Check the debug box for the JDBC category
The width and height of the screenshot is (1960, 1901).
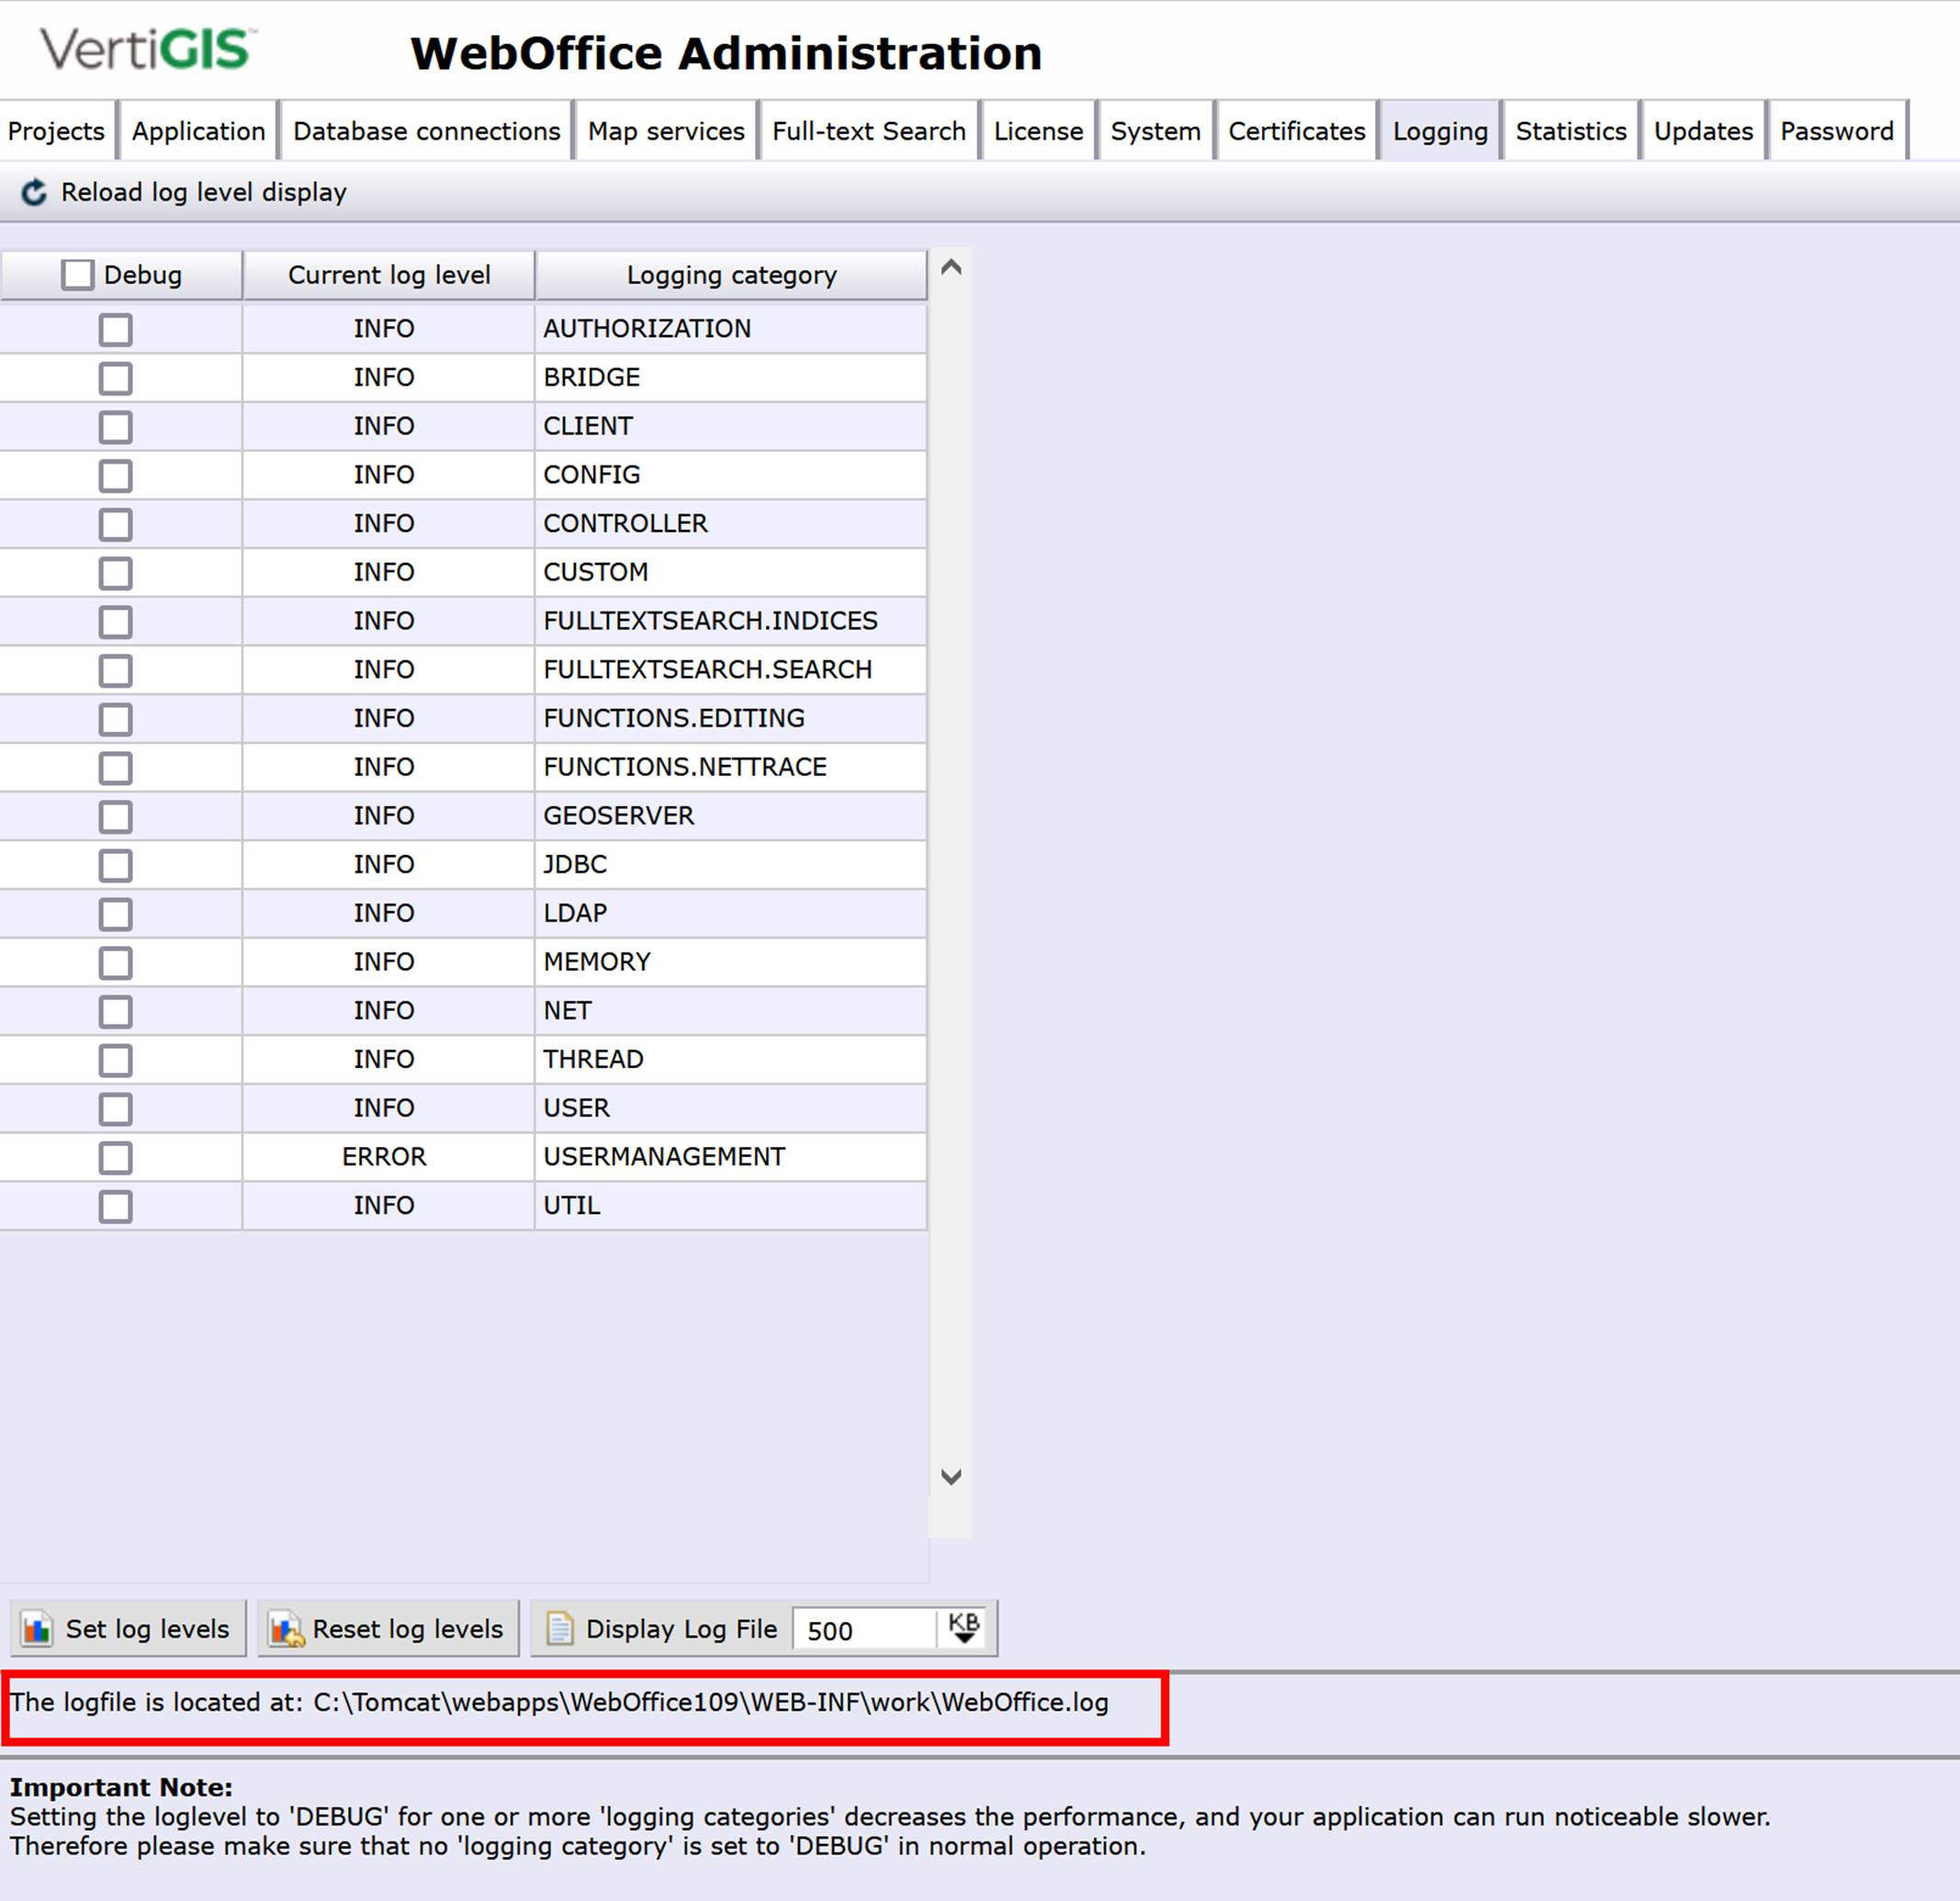click(115, 864)
